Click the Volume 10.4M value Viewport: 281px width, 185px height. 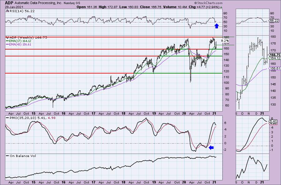click(175, 7)
